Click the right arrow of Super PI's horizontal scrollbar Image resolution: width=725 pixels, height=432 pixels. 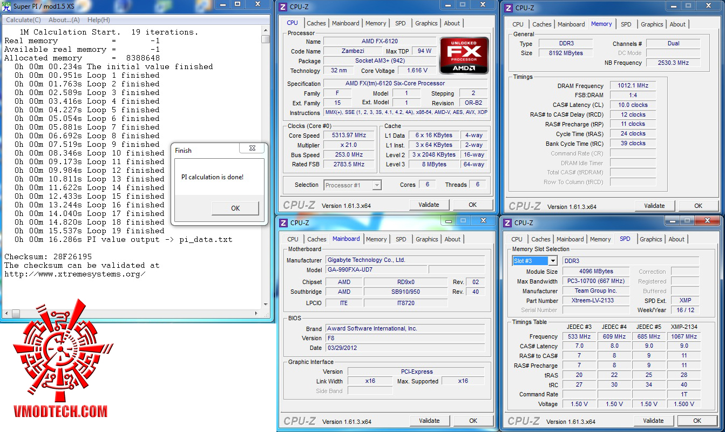tap(256, 314)
